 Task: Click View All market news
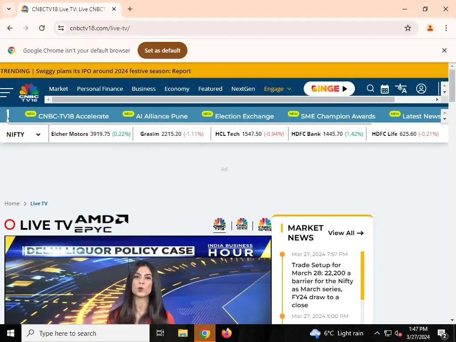click(x=346, y=233)
